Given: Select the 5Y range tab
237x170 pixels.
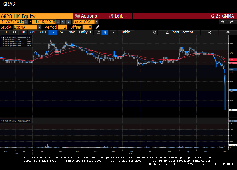Looking at the screenshot, I should 62,32.
